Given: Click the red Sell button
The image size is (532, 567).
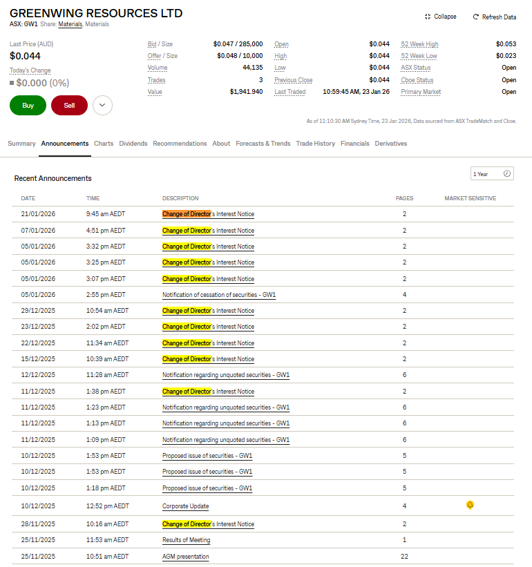Looking at the screenshot, I should coord(70,105).
